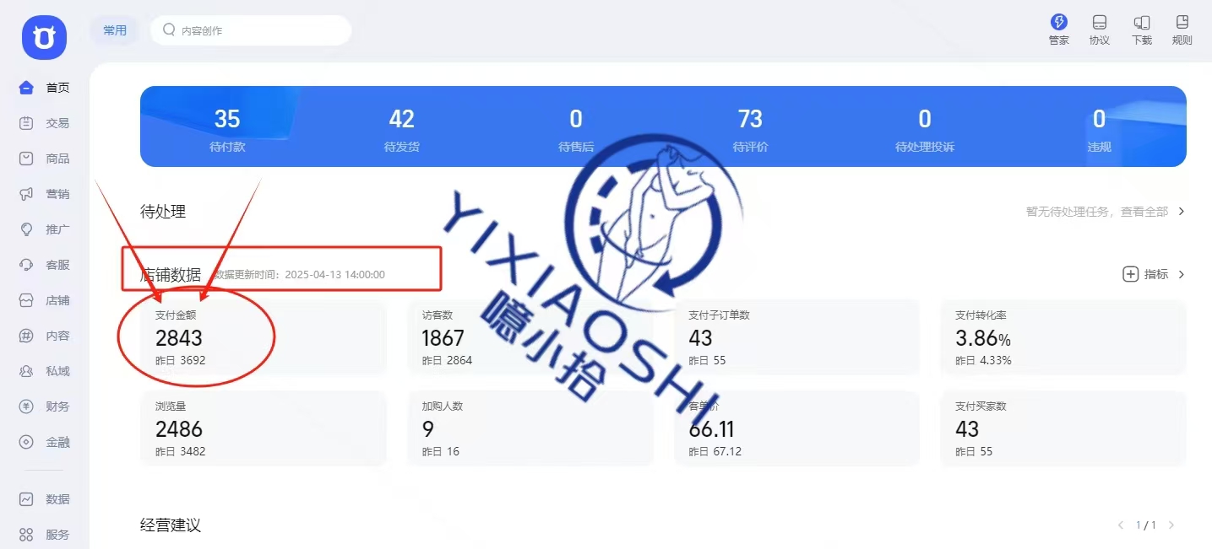Image resolution: width=1212 pixels, height=549 pixels.
Task: Open the 协议 icon in top bar
Action: pos(1099,23)
